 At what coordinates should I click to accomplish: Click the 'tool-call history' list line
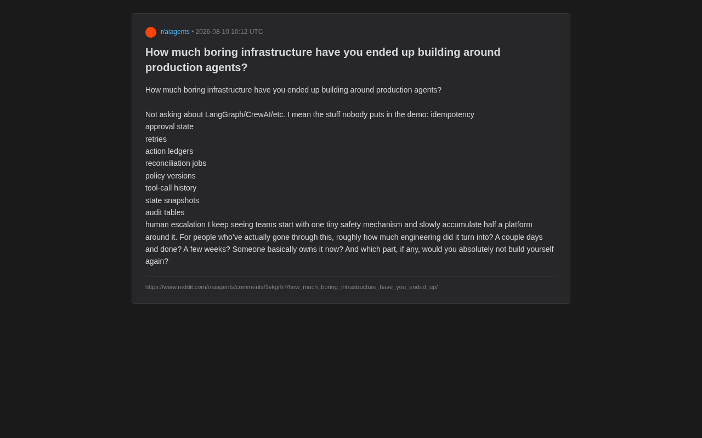click(x=171, y=188)
